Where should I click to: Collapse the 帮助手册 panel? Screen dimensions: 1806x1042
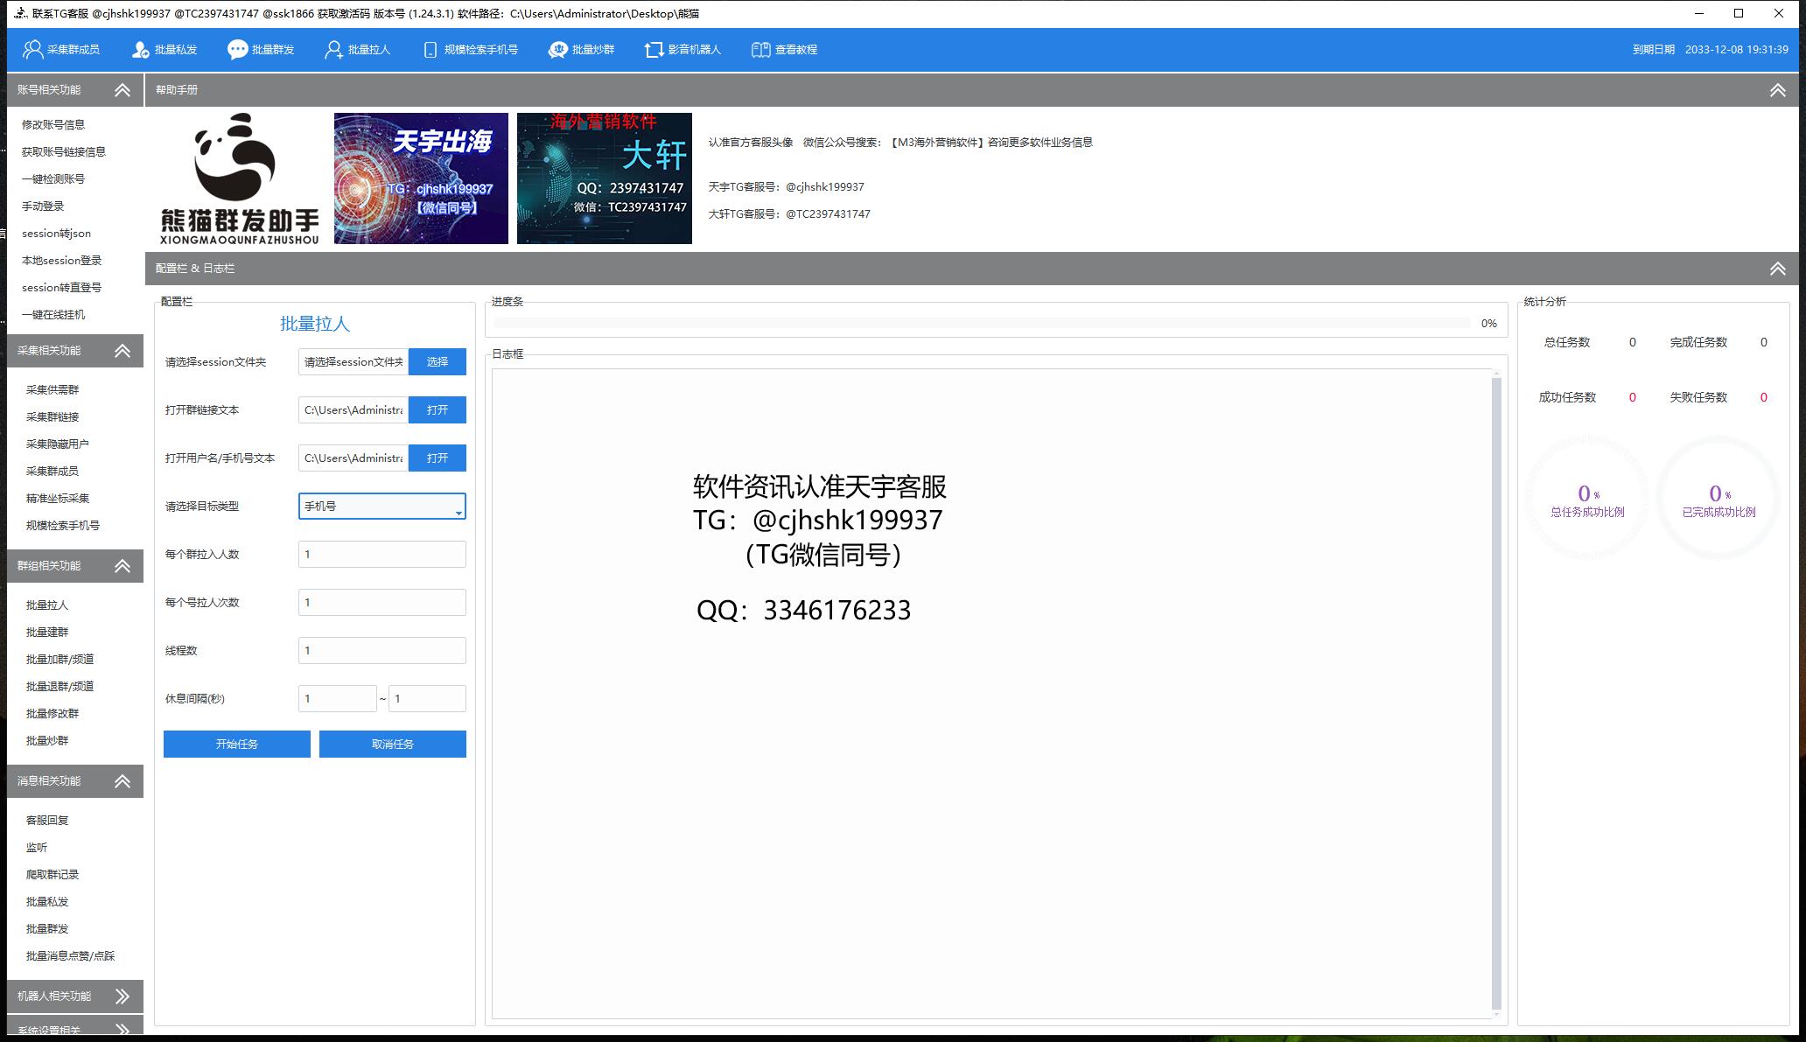[1777, 90]
